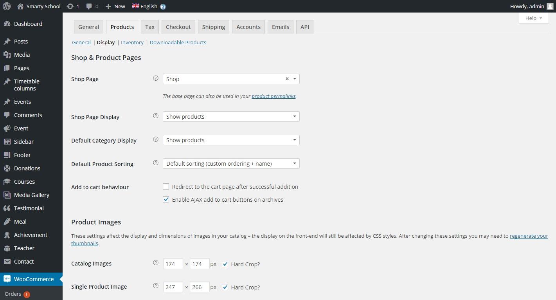
Task: Disable AJAX add to cart checkbox
Action: tap(166, 200)
